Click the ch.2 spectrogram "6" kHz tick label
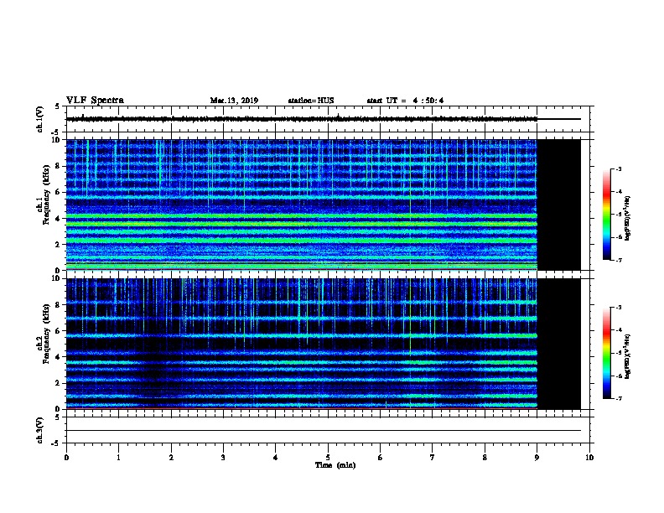664x513 pixels. pyautogui.click(x=59, y=331)
